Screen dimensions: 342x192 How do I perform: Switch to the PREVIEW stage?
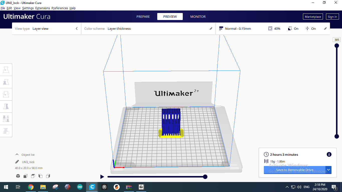pyautogui.click(x=170, y=16)
